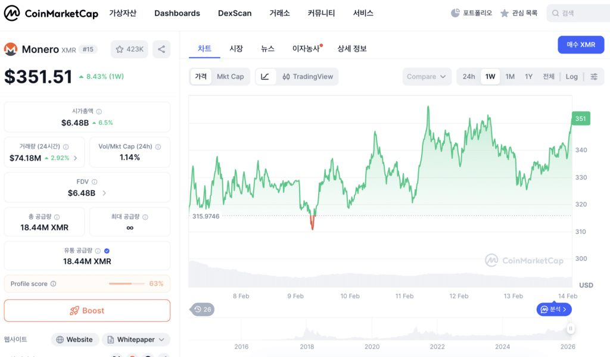Focus the 검색 search field
Screen dimensions: 610x357
point(578,13)
